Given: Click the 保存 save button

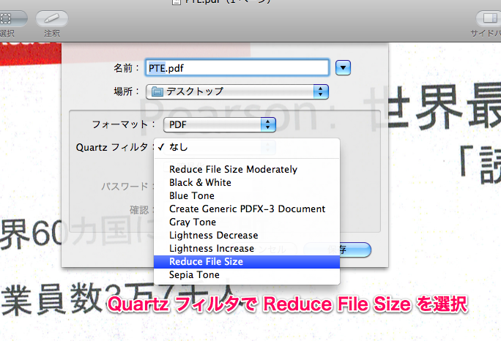Looking at the screenshot, I should [x=338, y=250].
